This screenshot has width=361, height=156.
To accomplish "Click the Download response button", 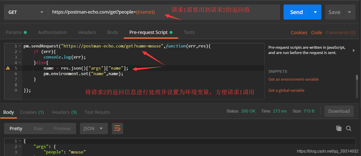I will (339, 111).
